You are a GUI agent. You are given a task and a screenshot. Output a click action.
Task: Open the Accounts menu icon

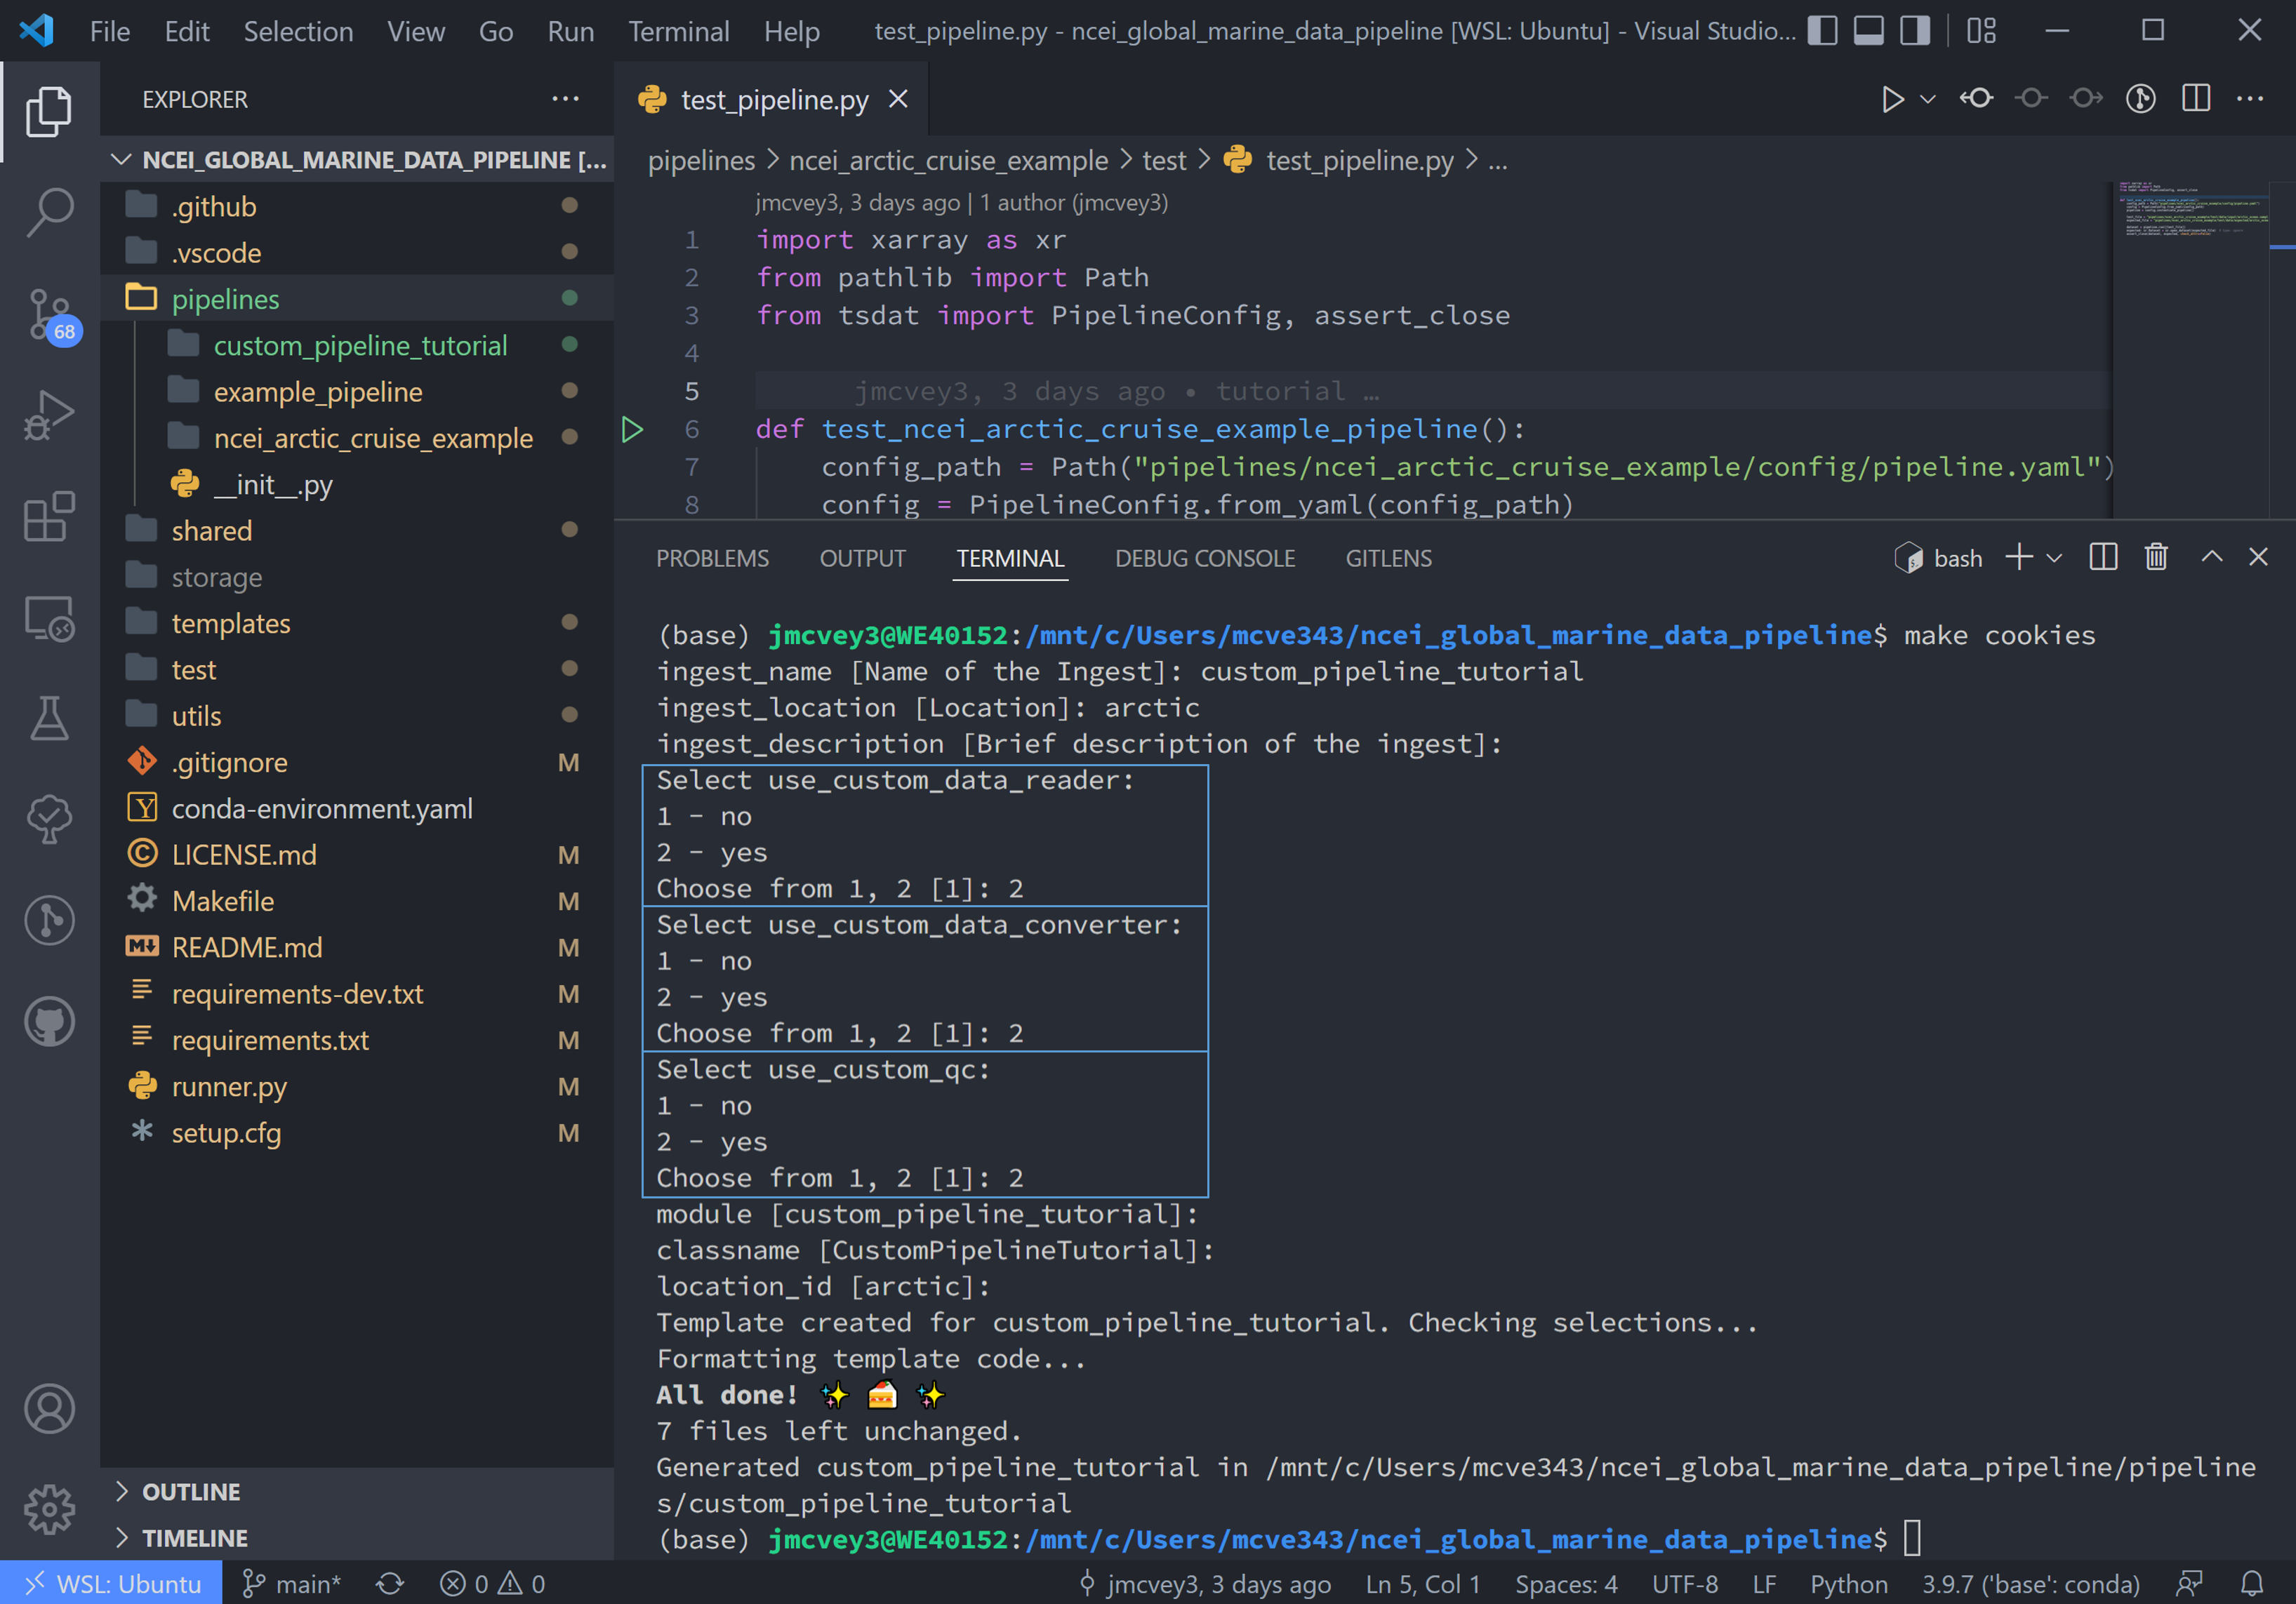coord(49,1408)
